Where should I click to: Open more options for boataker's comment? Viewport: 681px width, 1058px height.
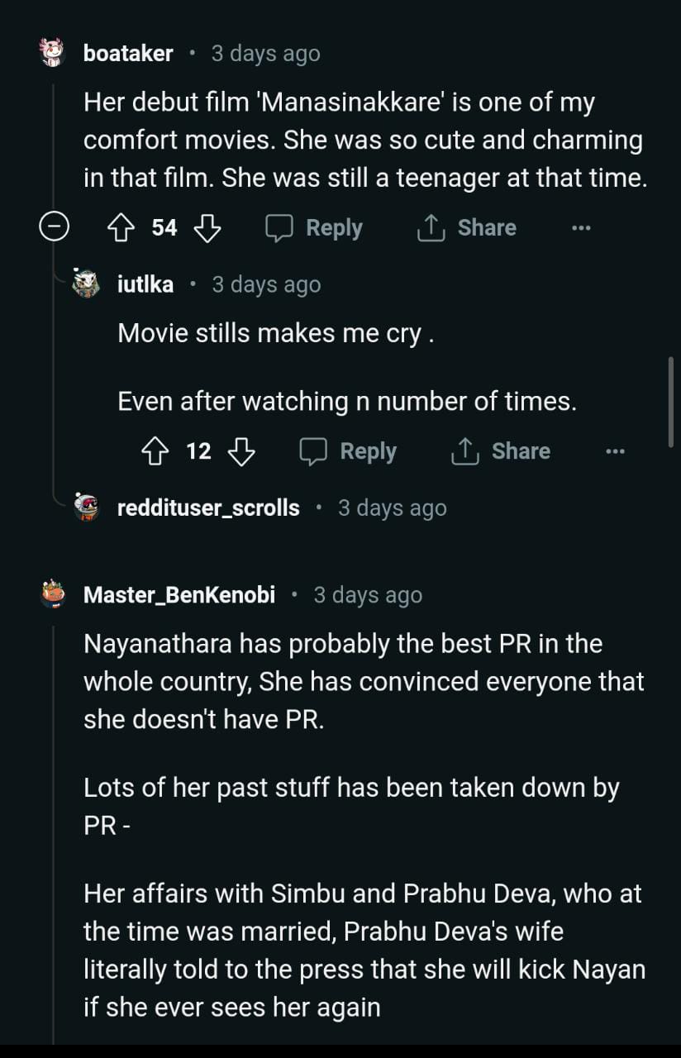tap(581, 228)
